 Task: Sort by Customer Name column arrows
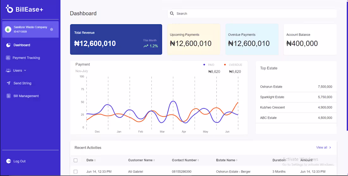154,160
